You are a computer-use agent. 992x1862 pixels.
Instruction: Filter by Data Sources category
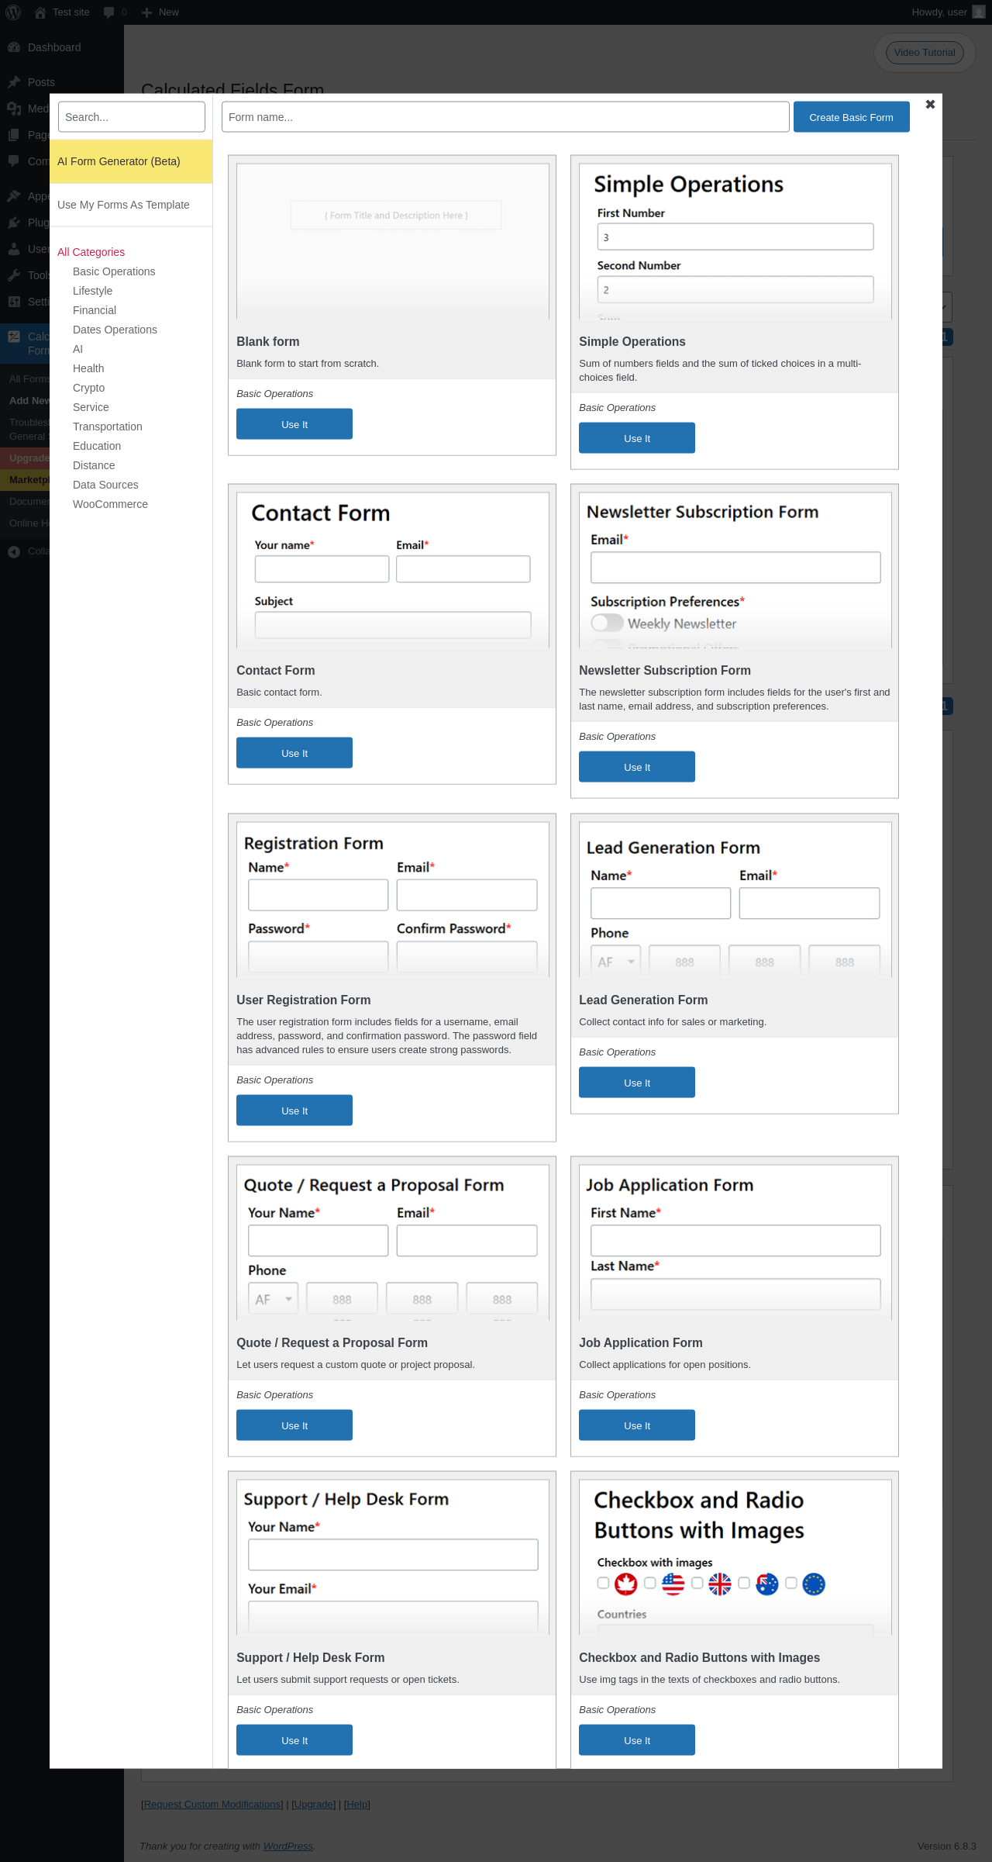pos(105,485)
